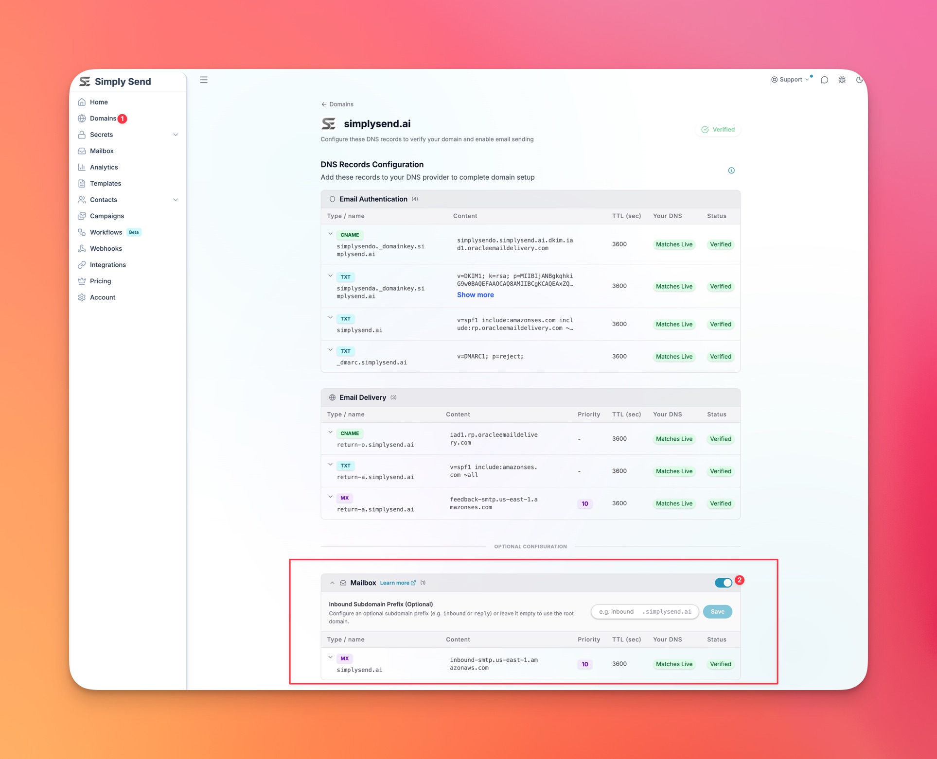Click the Workflows icon in sidebar
Image resolution: width=937 pixels, height=759 pixels.
click(x=82, y=232)
